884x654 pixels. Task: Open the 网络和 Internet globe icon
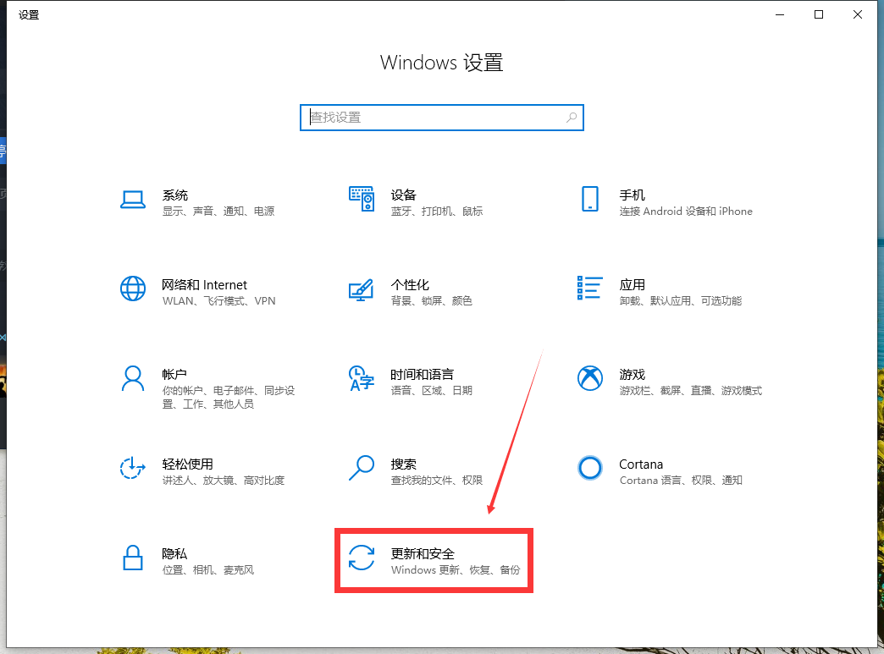pos(133,289)
